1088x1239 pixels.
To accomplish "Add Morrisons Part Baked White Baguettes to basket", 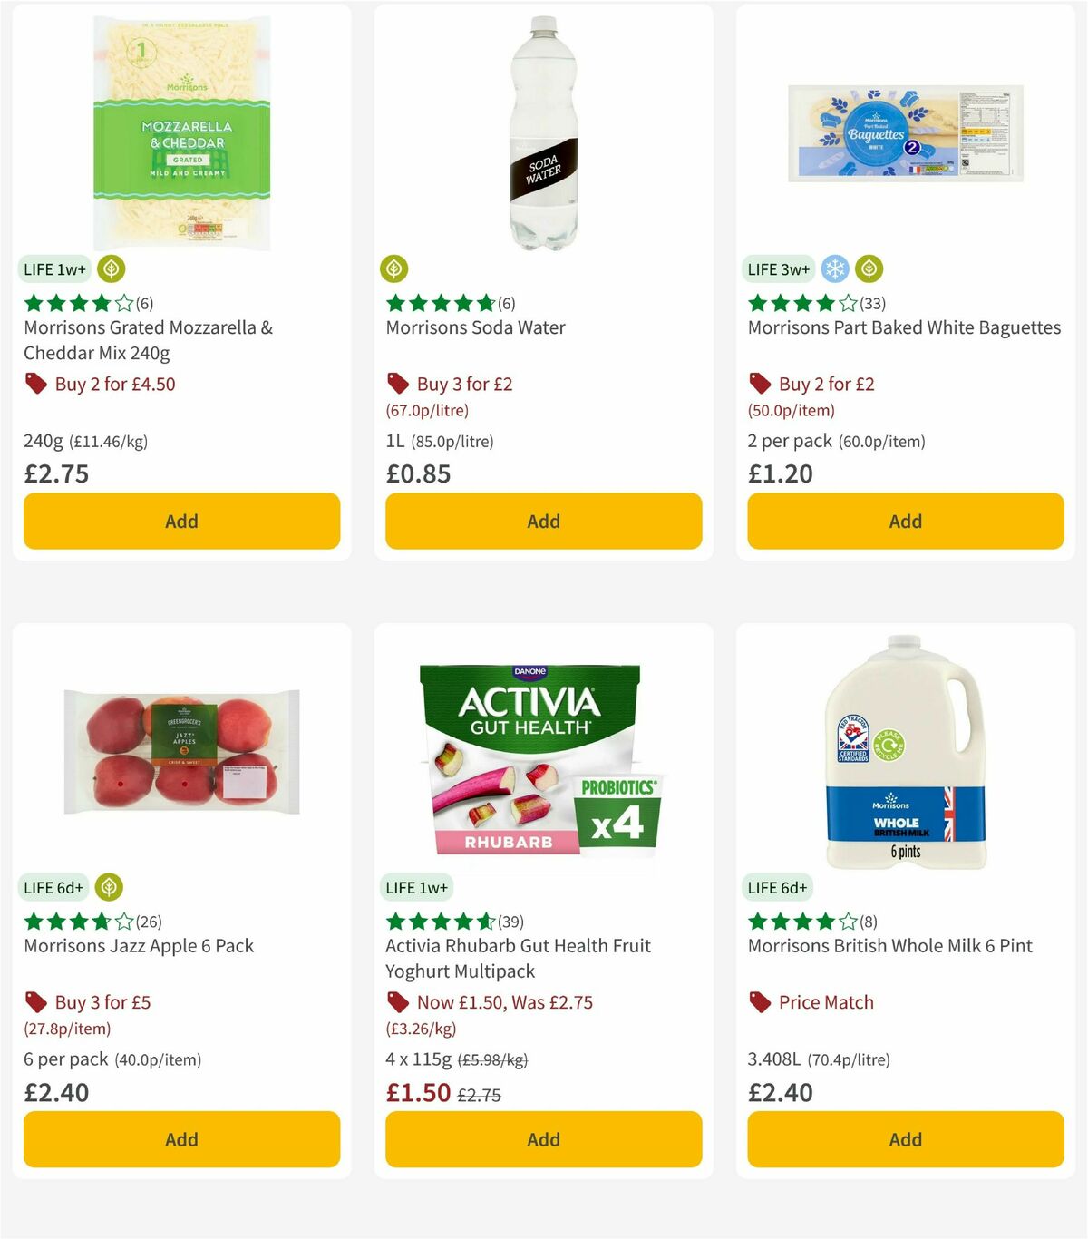I will pyautogui.click(x=905, y=521).
